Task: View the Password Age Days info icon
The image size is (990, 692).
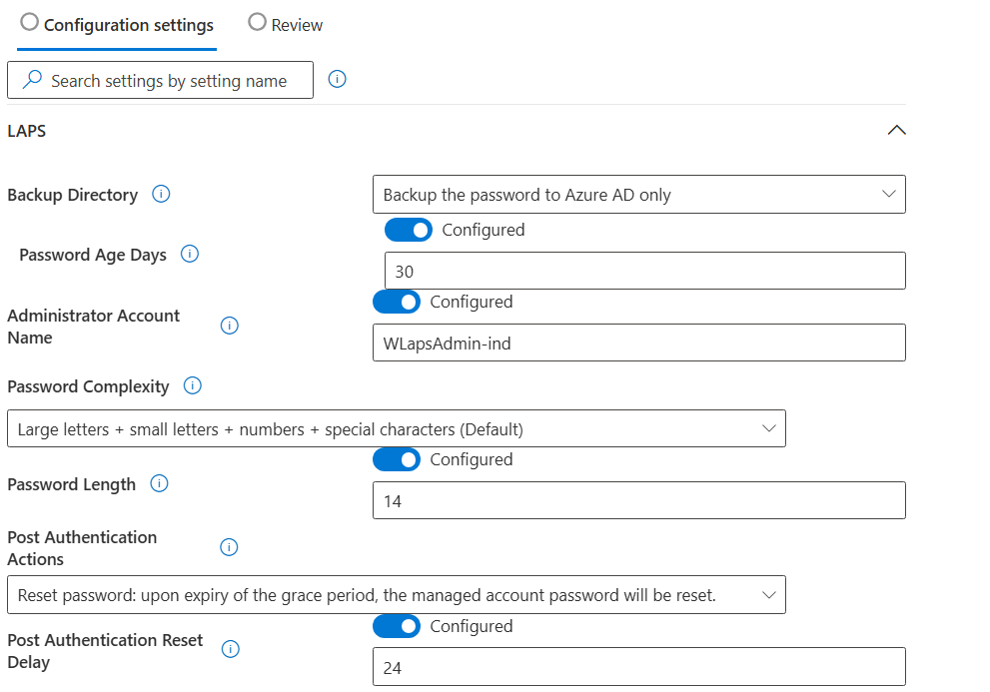Action: (189, 255)
